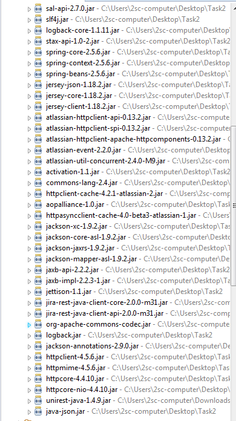Click the jar icon for java-json.jar

pyautogui.click(x=38, y=411)
